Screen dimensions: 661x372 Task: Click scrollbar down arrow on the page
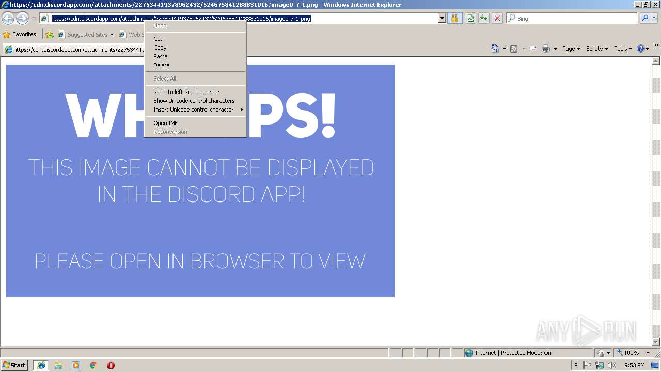point(656,342)
